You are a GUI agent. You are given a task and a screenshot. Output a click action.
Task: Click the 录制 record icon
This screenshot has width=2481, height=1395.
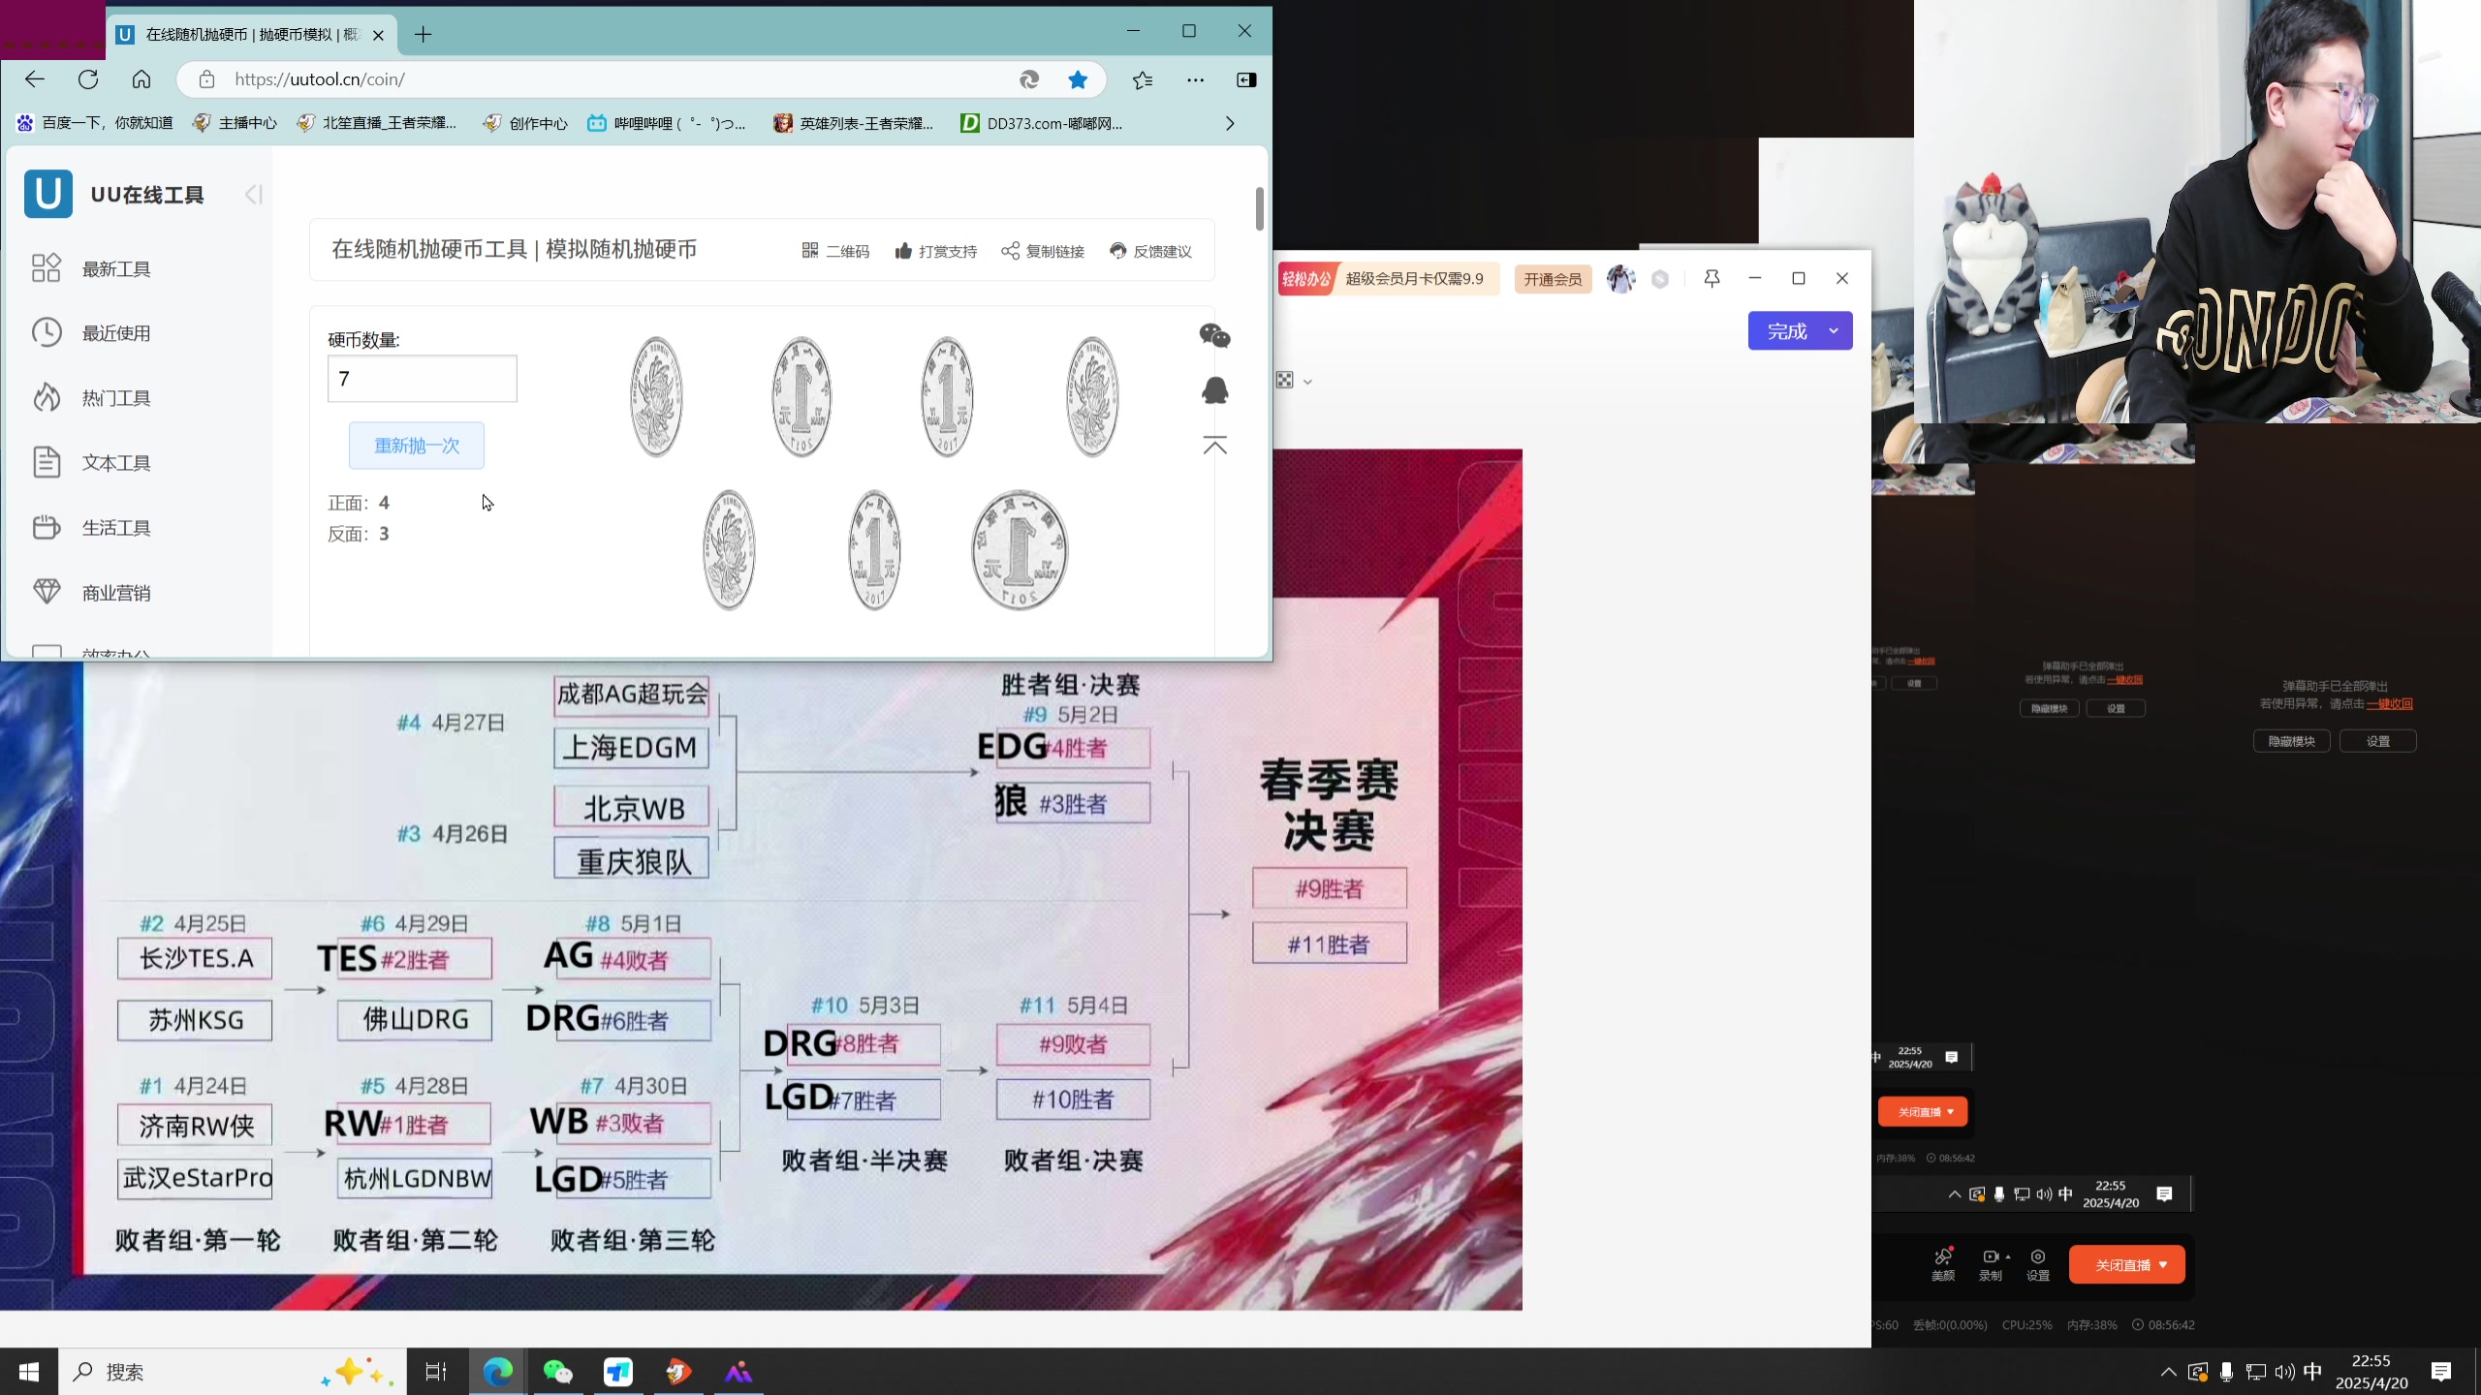pos(1990,1257)
